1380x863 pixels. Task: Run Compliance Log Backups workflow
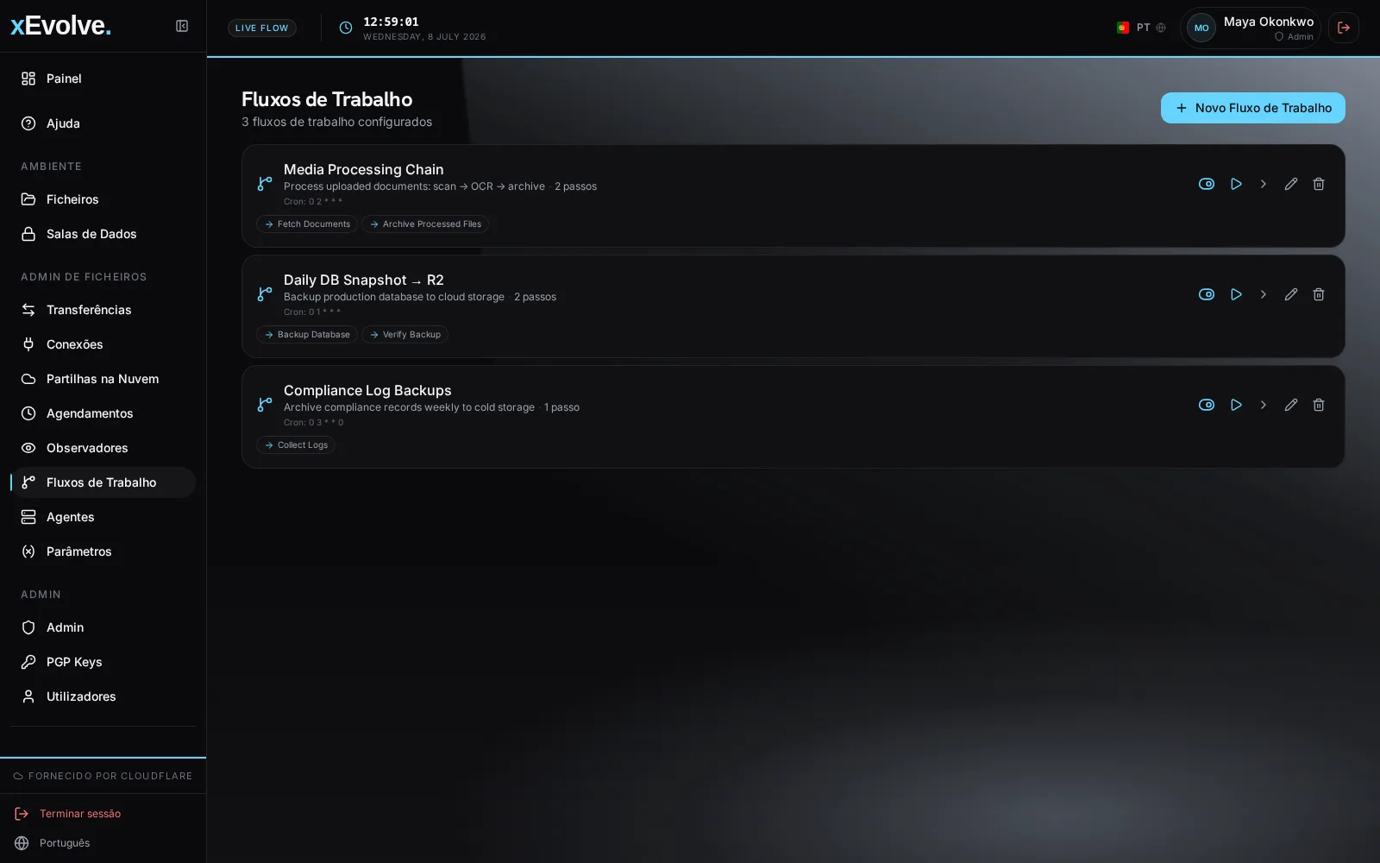(x=1236, y=405)
